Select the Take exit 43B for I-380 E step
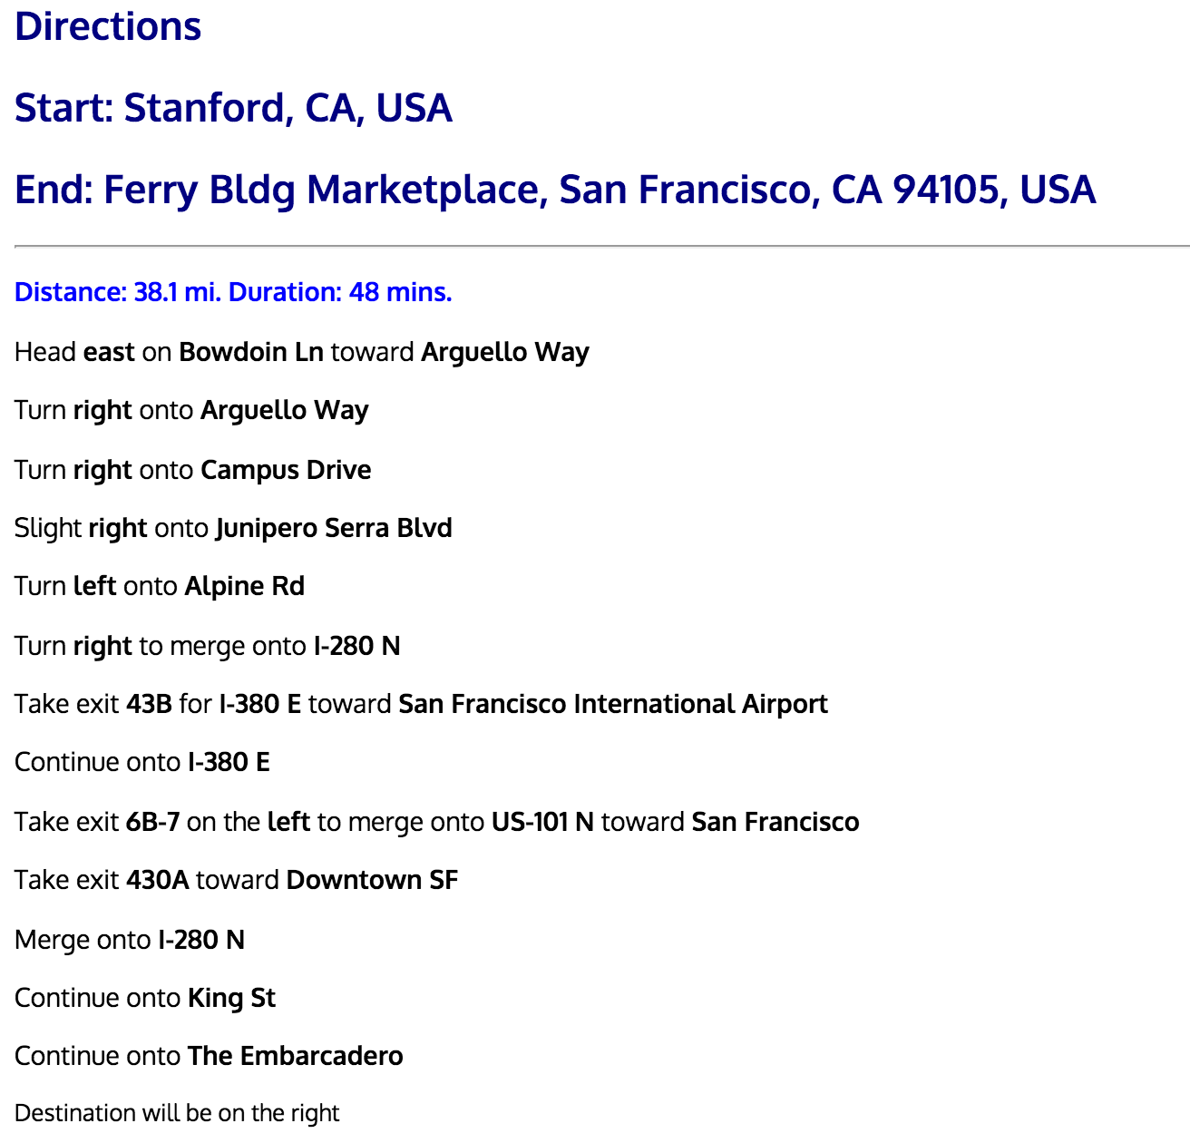1190x1143 pixels. point(421,704)
